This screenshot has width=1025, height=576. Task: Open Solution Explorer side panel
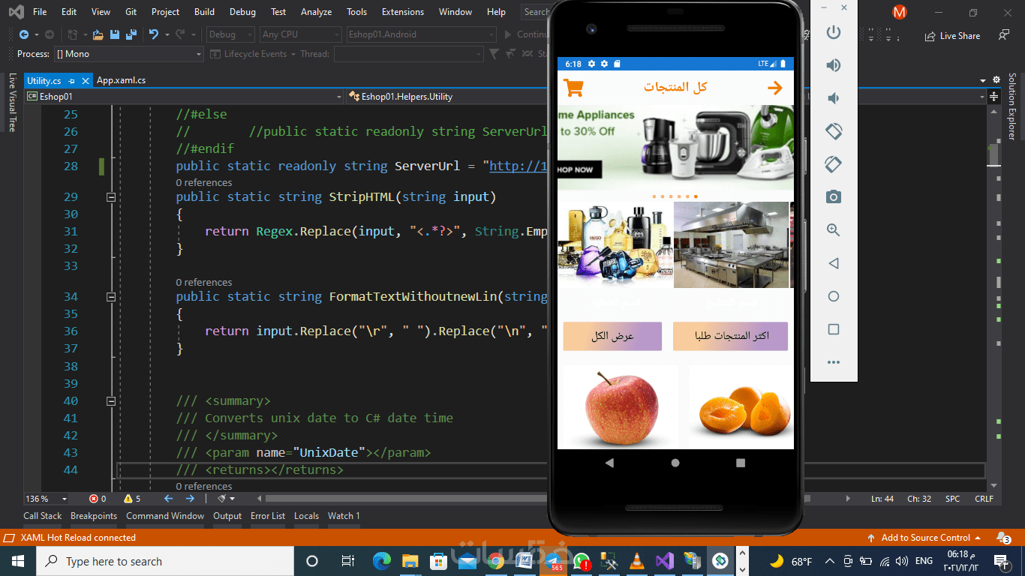pyautogui.click(x=1011, y=106)
